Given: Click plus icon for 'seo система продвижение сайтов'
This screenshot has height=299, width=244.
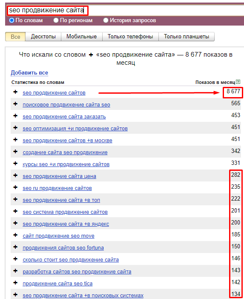Looking at the screenshot, I should click(15, 211).
